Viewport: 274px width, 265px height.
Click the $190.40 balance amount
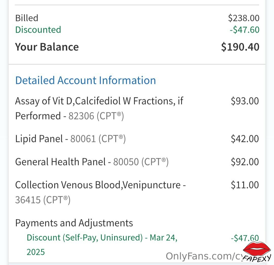[240, 47]
